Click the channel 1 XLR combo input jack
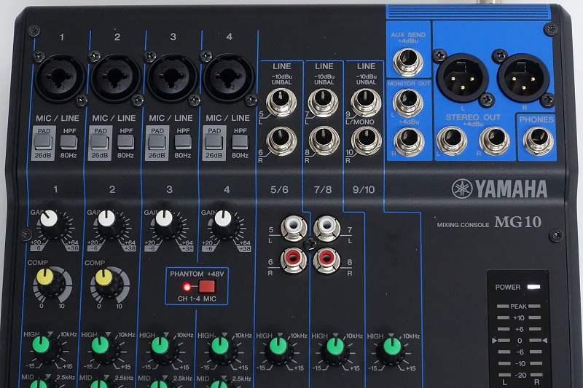The width and height of the screenshot is (583, 388). tap(60, 78)
